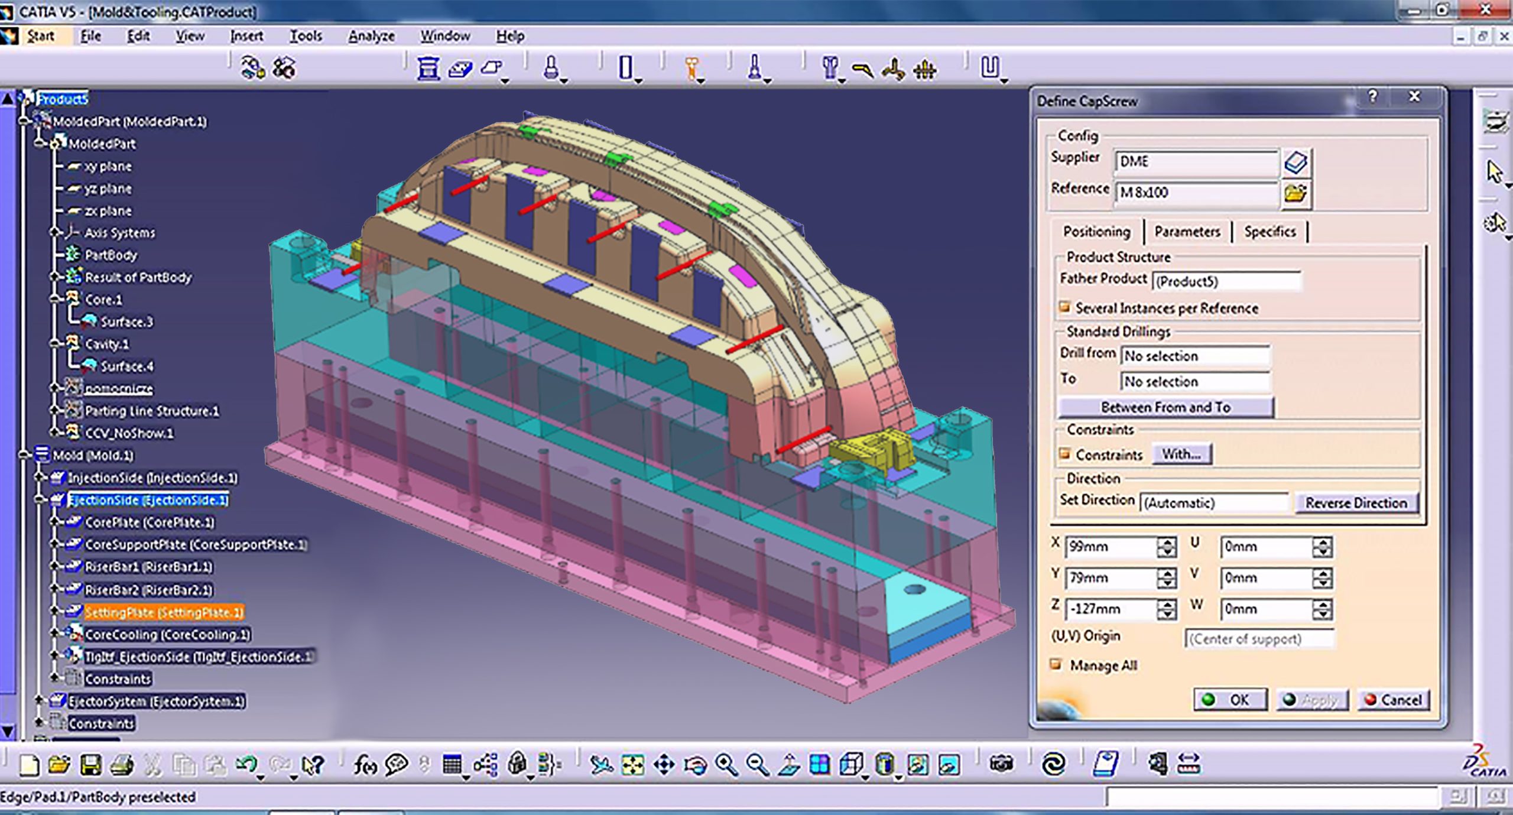Collapse the EjectionSide tree node
The image size is (1513, 815).
pos(40,500)
